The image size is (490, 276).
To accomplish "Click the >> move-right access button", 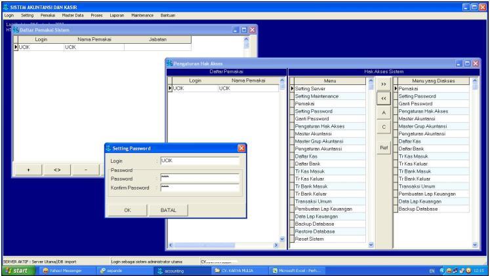I will point(385,85).
